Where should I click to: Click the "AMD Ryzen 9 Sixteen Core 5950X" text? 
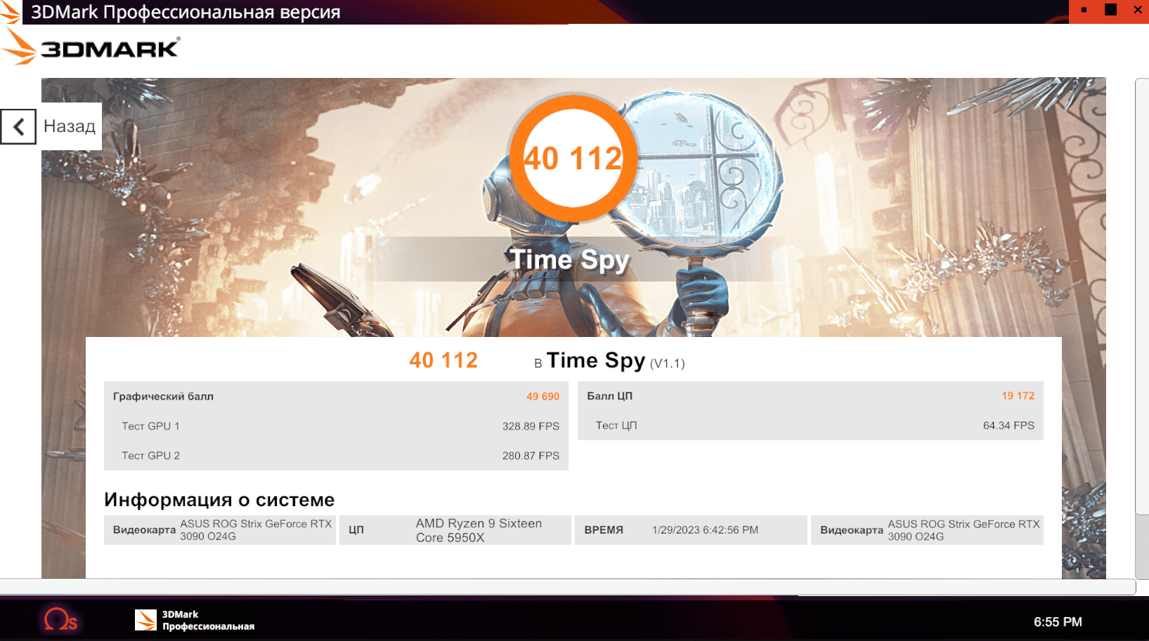(479, 531)
